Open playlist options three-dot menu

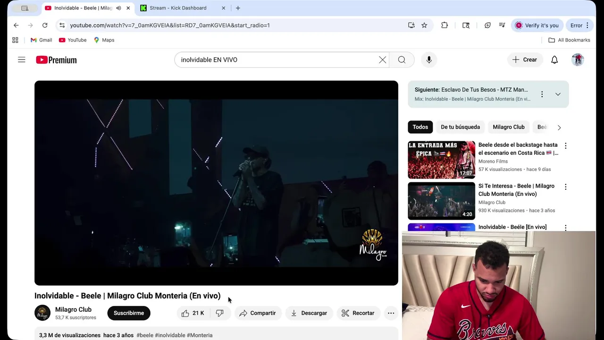click(542, 94)
